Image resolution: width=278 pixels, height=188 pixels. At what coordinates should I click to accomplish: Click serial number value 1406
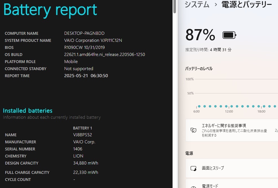click(x=78, y=149)
